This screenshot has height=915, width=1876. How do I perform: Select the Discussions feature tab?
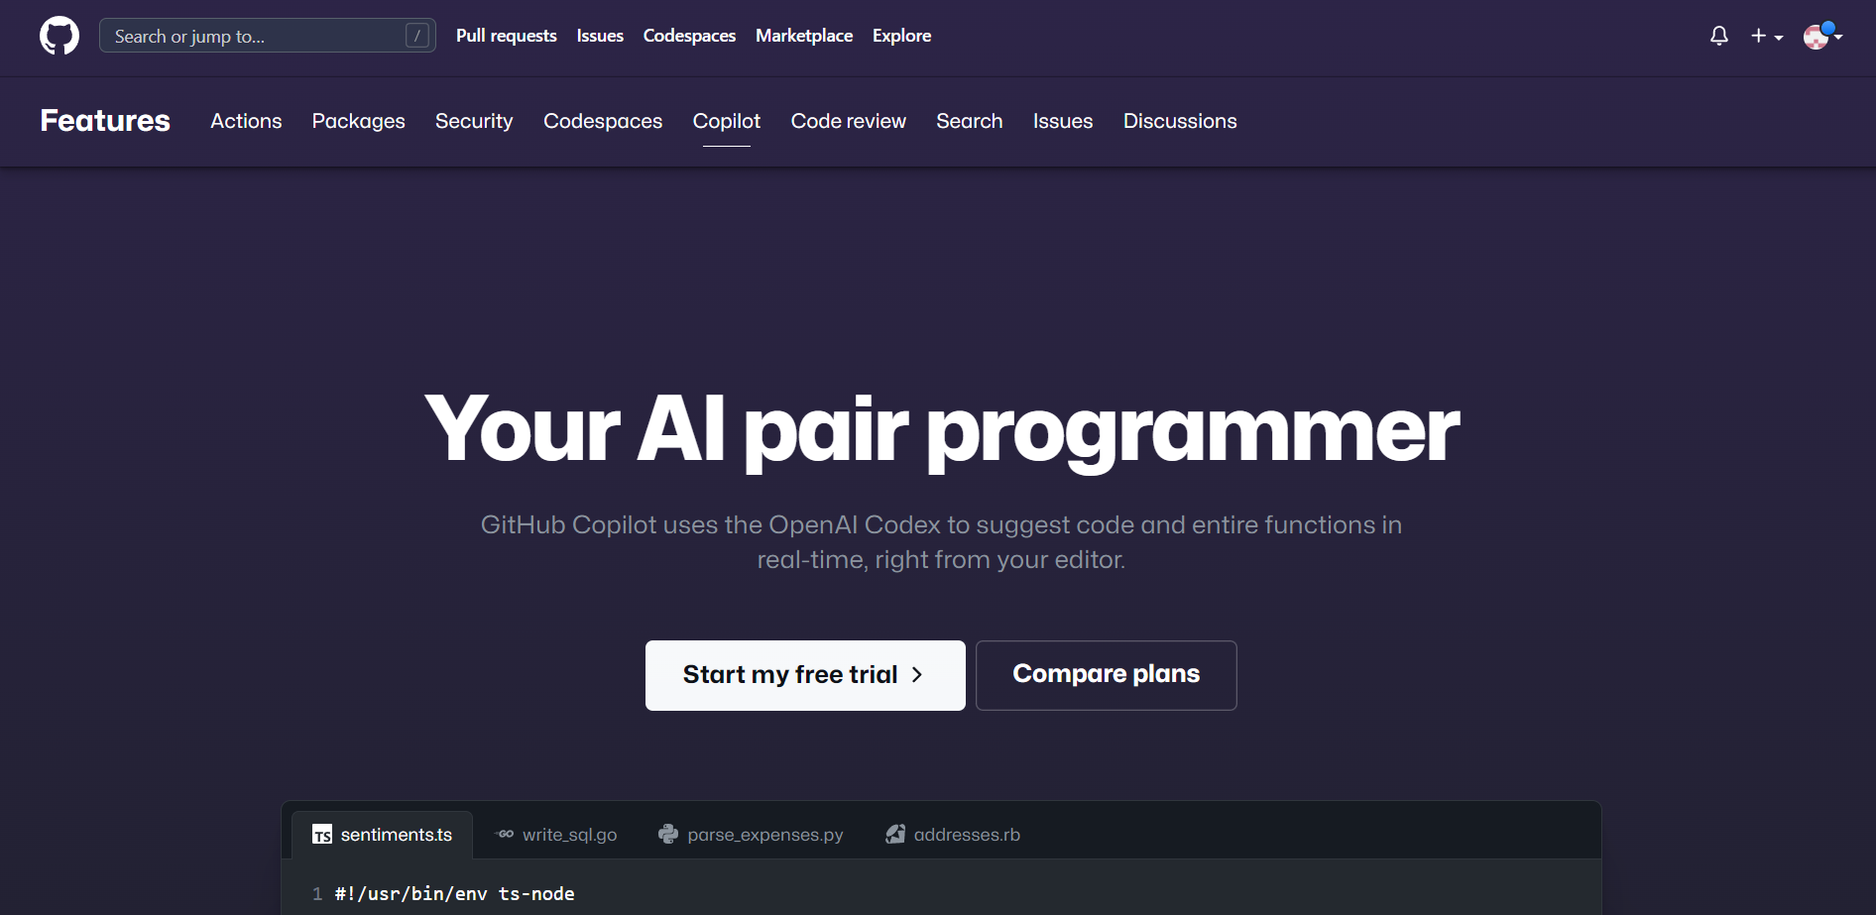[1180, 121]
